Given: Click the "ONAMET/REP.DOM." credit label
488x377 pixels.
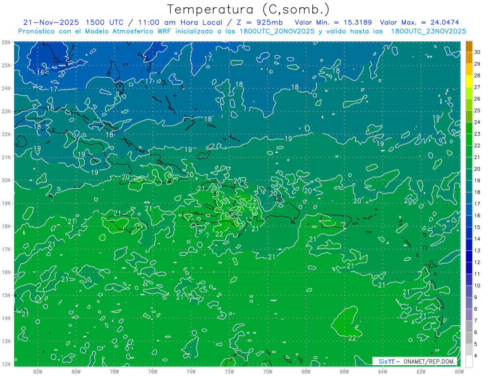Looking at the screenshot, I should [x=429, y=361].
